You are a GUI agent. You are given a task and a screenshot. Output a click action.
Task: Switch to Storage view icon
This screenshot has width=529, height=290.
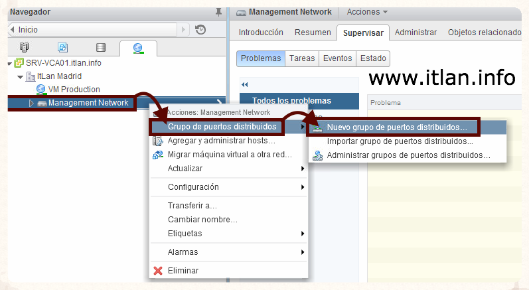click(101, 48)
